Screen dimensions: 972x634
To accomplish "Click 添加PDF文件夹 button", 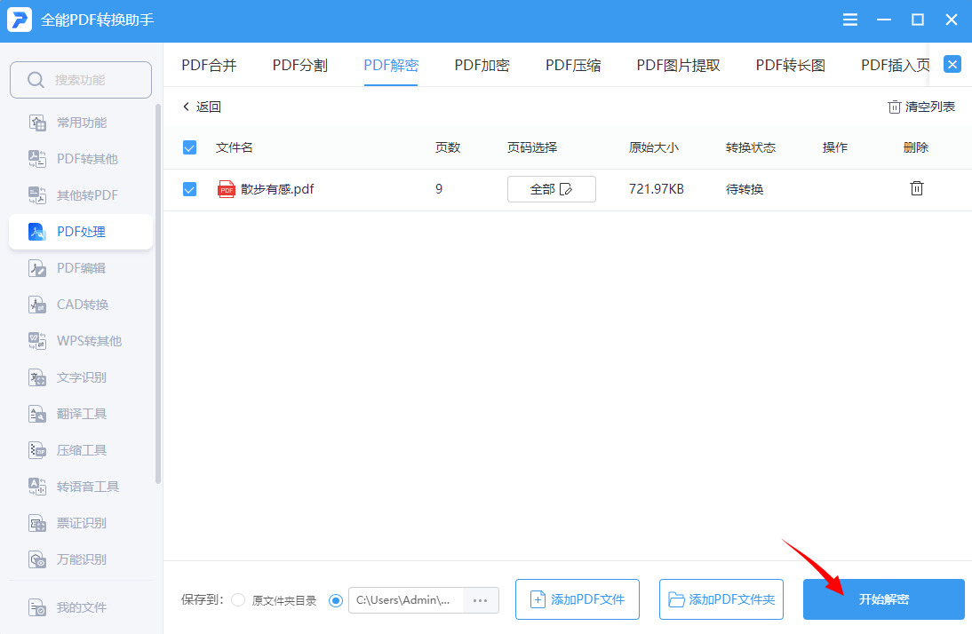I will click(x=721, y=599).
